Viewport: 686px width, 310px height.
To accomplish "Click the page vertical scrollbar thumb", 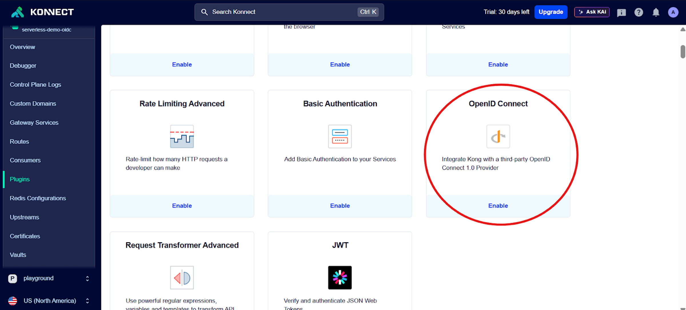I will [683, 52].
